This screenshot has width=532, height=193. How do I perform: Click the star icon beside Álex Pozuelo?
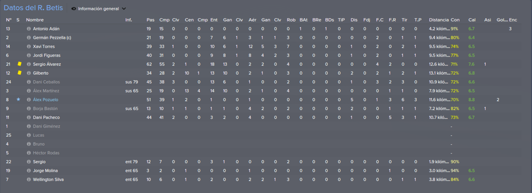(18, 99)
